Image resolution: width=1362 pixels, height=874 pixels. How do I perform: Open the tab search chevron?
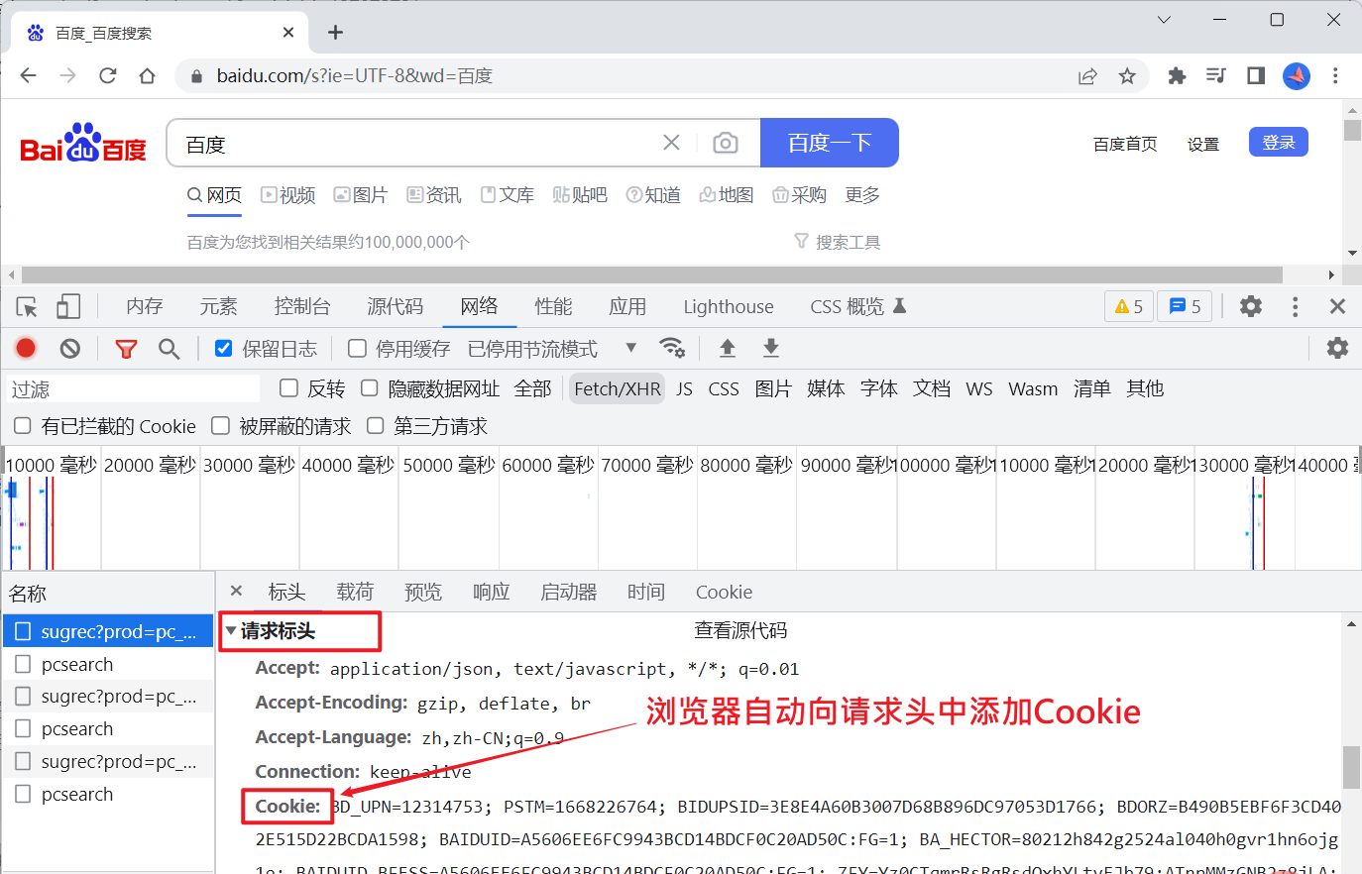(x=1164, y=19)
